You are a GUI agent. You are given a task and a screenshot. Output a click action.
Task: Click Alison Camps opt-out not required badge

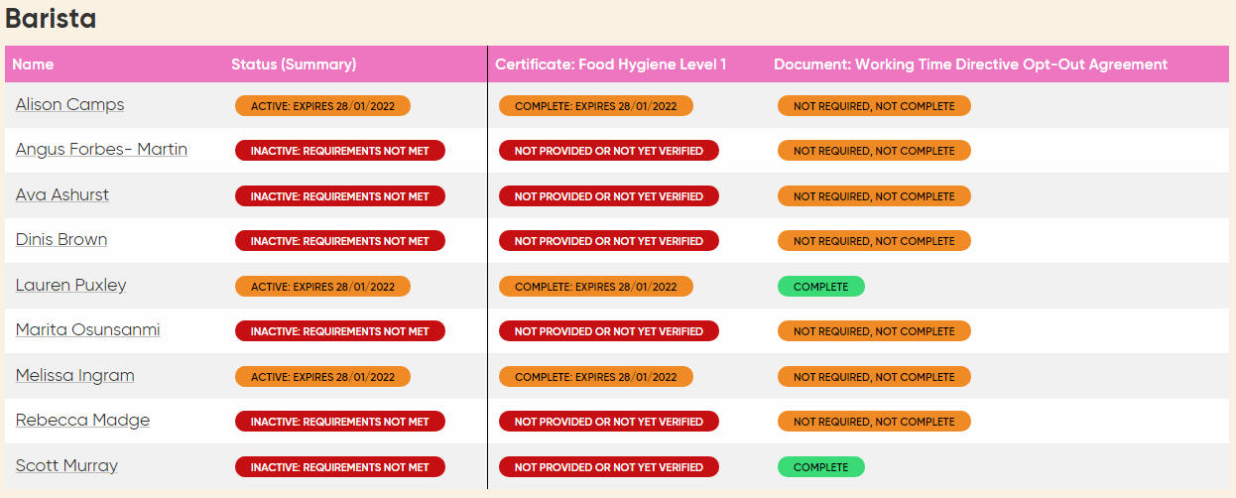[874, 106]
